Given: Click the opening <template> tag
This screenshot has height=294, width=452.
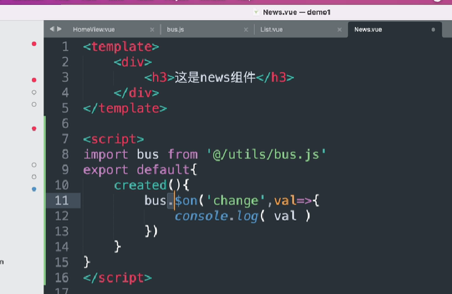Looking at the screenshot, I should click(x=121, y=47).
